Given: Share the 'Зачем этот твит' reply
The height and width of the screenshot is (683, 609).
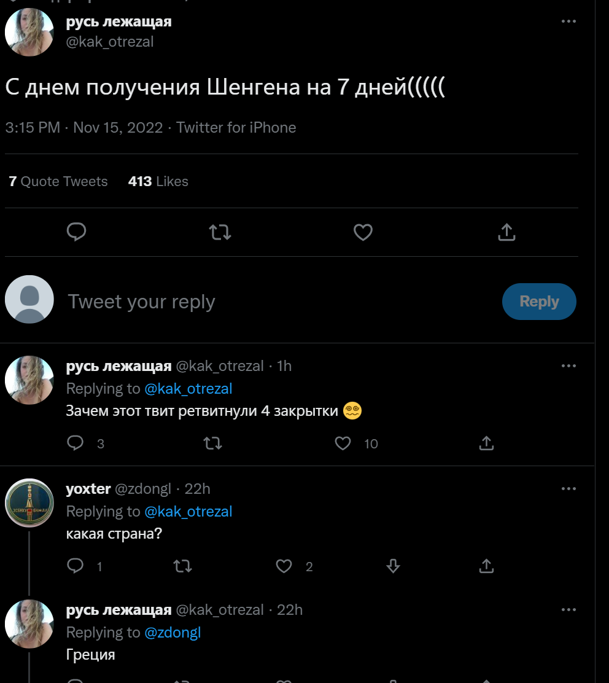Looking at the screenshot, I should (x=486, y=443).
